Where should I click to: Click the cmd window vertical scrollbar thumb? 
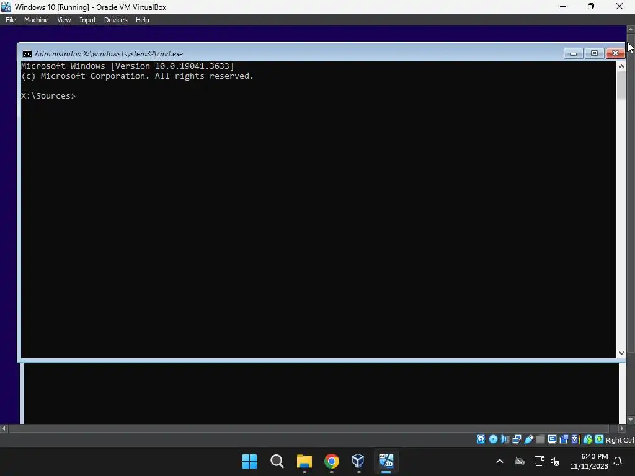point(621,86)
